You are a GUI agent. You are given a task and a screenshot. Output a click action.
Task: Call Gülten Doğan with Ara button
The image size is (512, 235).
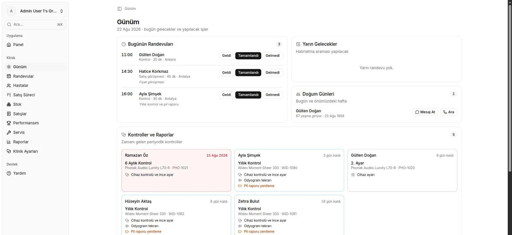449,112
